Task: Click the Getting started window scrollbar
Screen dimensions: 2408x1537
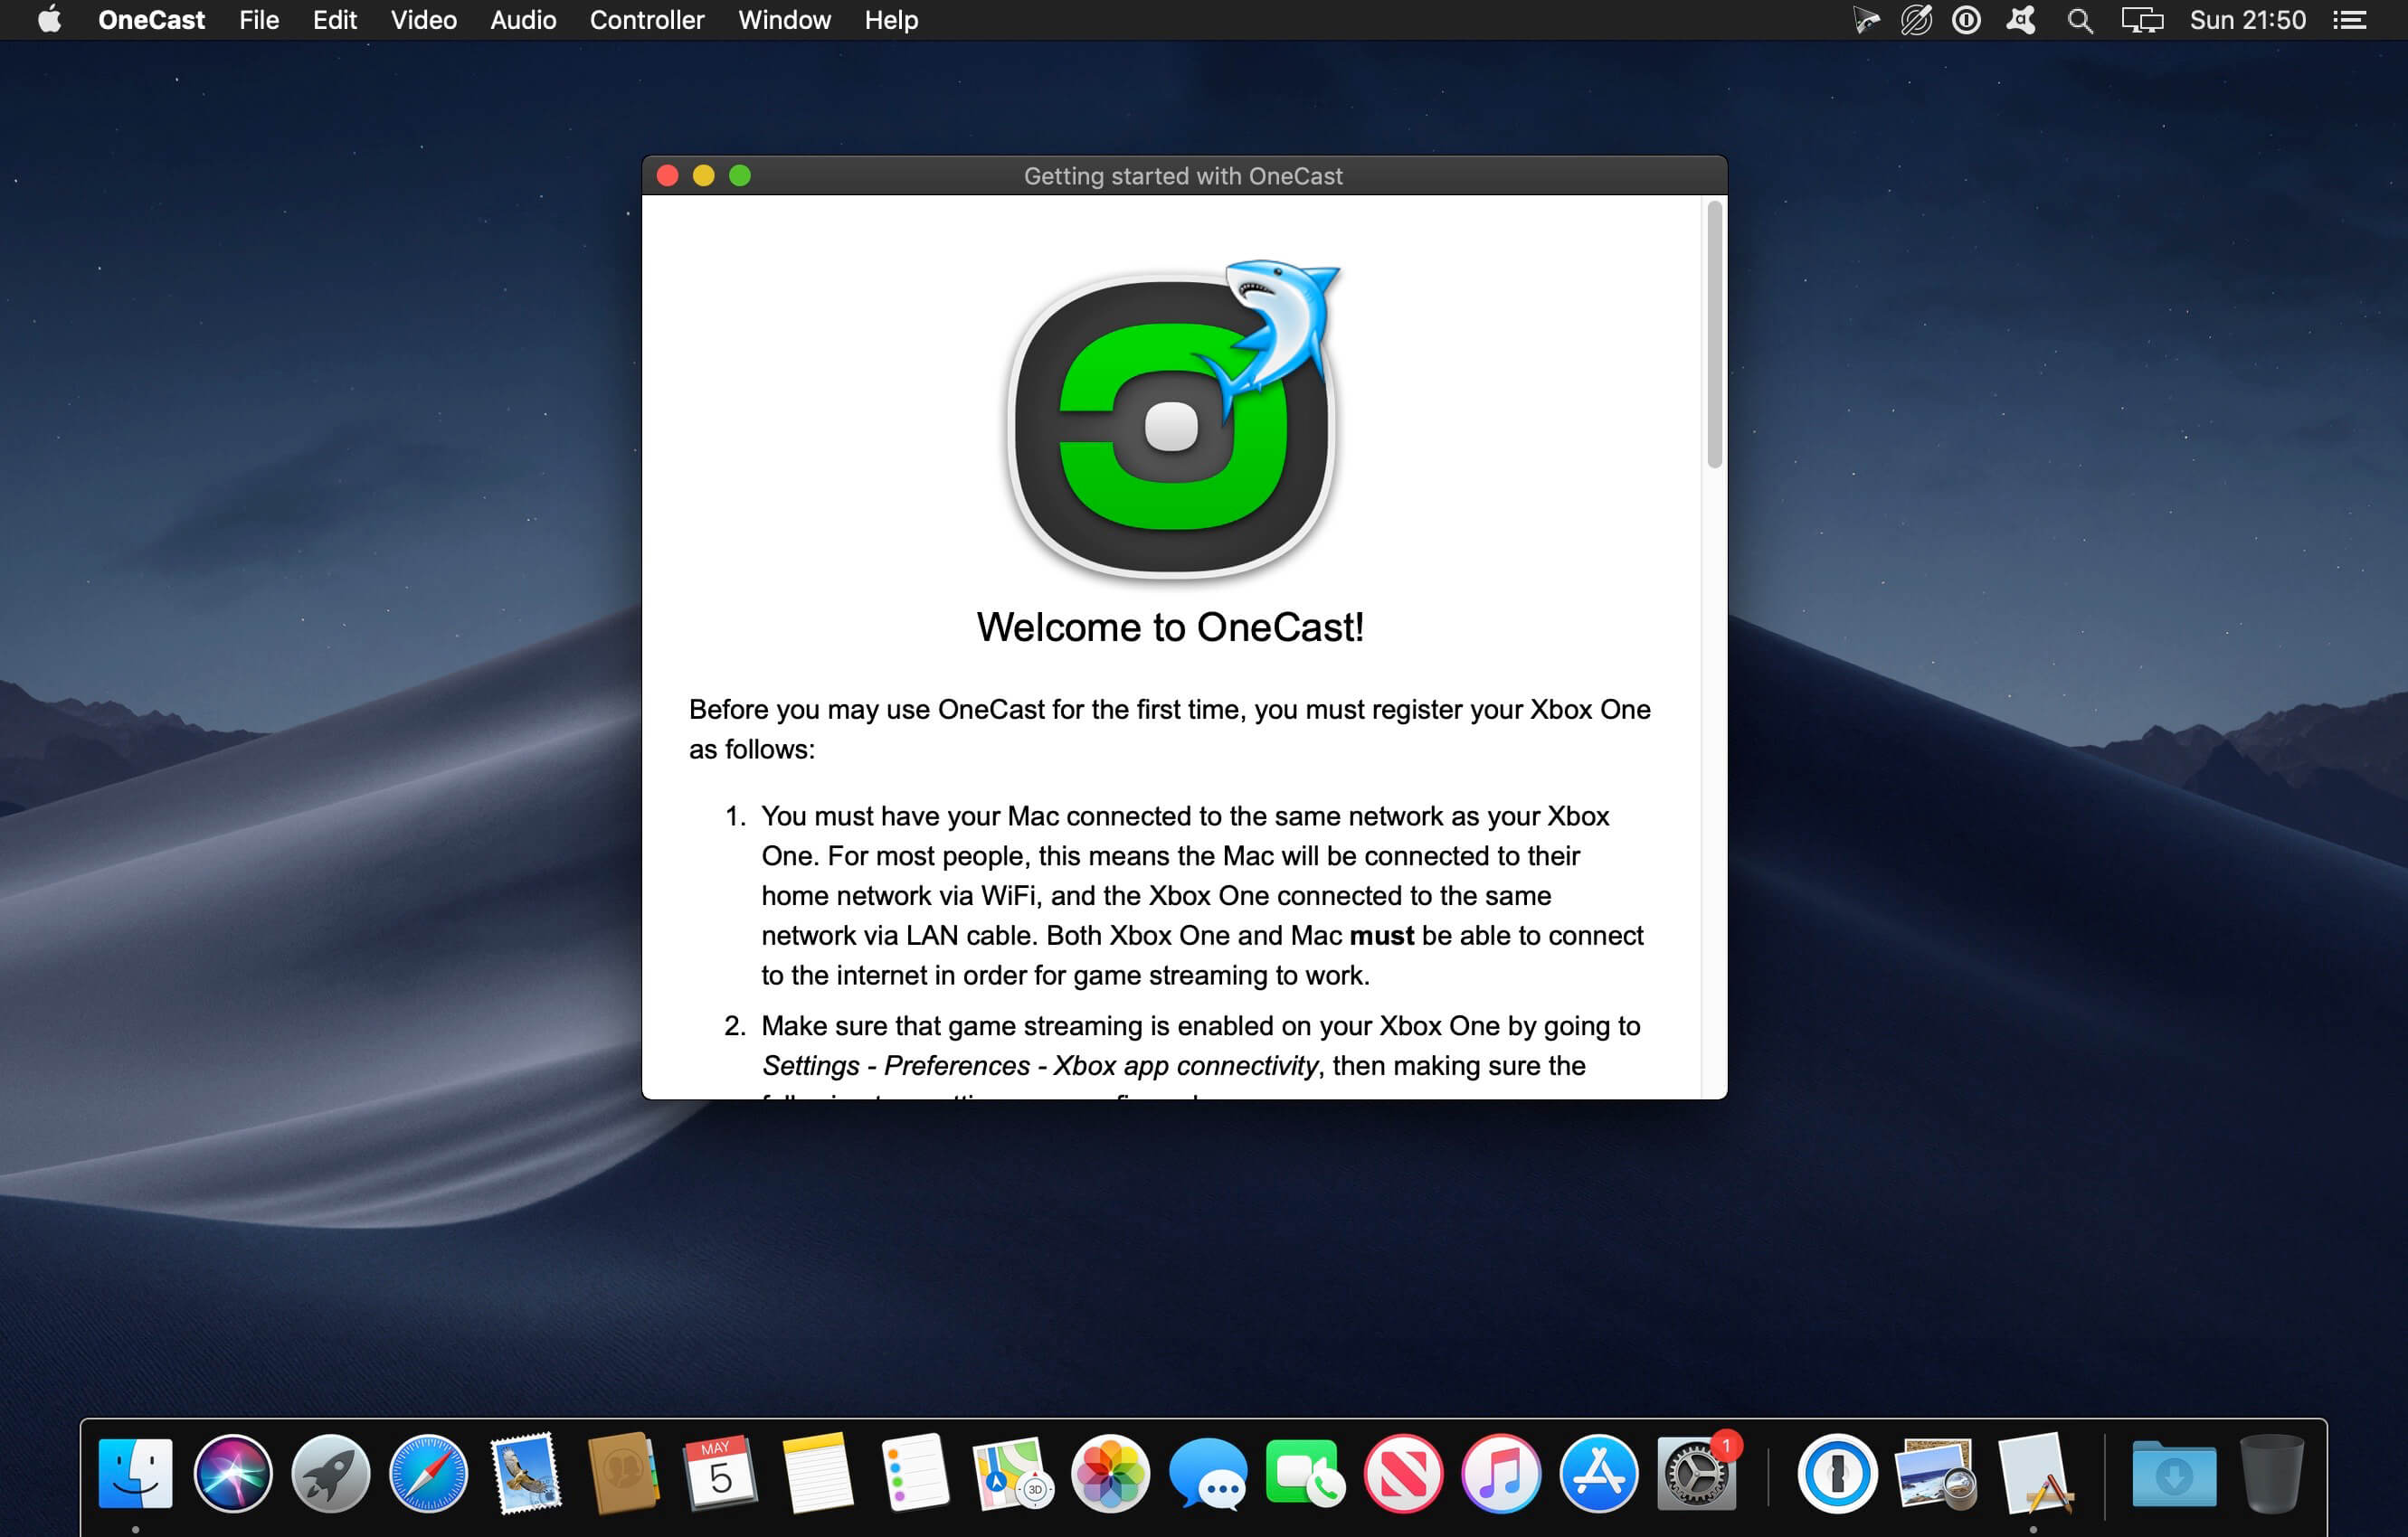Action: click(1714, 335)
